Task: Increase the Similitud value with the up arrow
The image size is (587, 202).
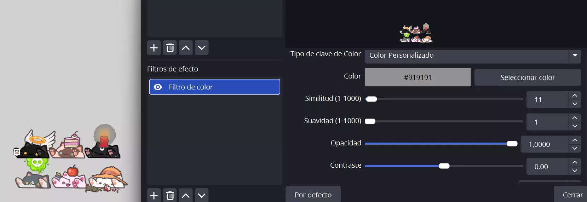Action: click(575, 96)
